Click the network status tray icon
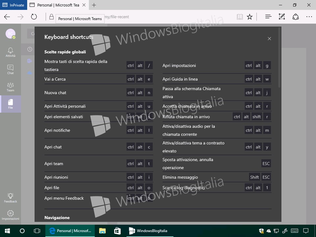 [276, 231]
